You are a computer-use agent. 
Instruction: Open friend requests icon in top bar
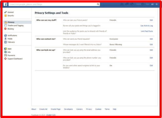click(122, 4)
